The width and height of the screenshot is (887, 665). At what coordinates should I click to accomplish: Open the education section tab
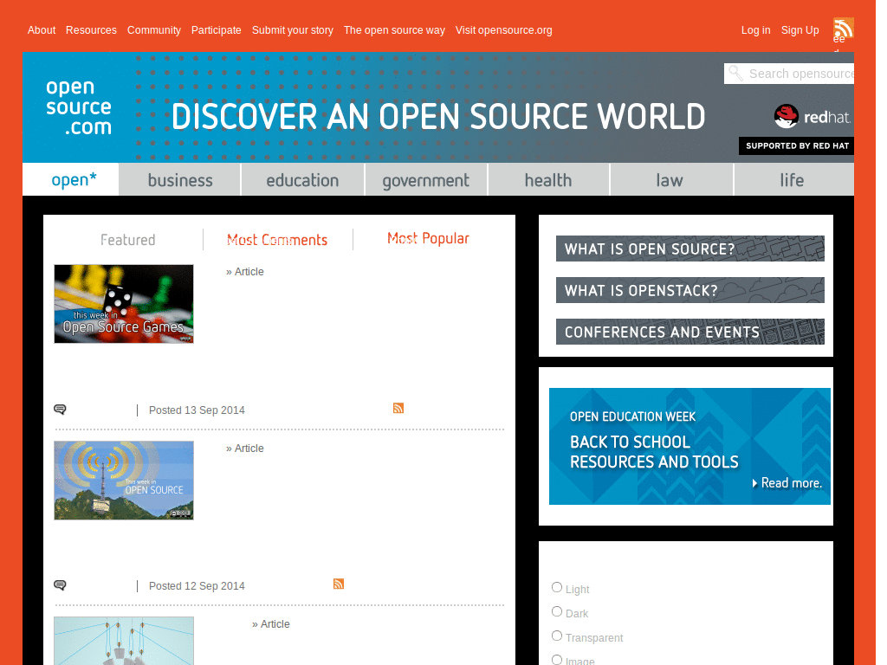click(x=302, y=180)
